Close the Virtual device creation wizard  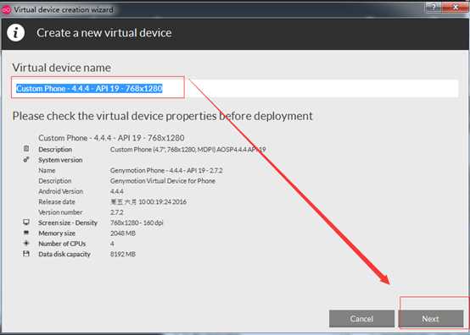coord(455,8)
